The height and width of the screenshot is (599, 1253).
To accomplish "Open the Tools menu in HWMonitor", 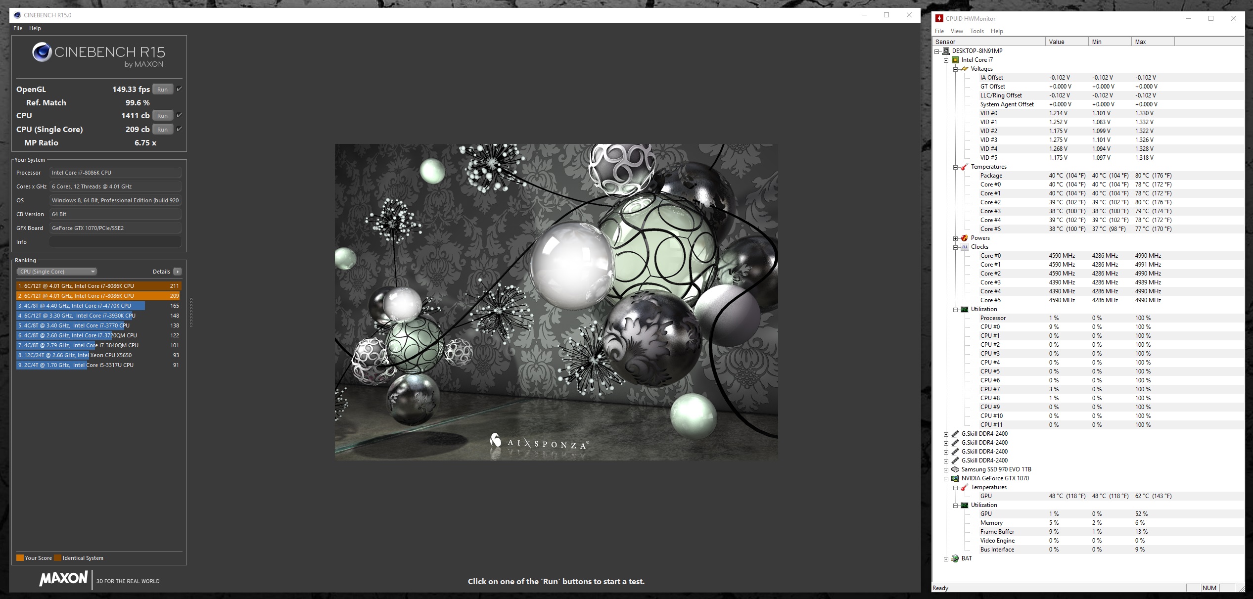I will [x=977, y=31].
